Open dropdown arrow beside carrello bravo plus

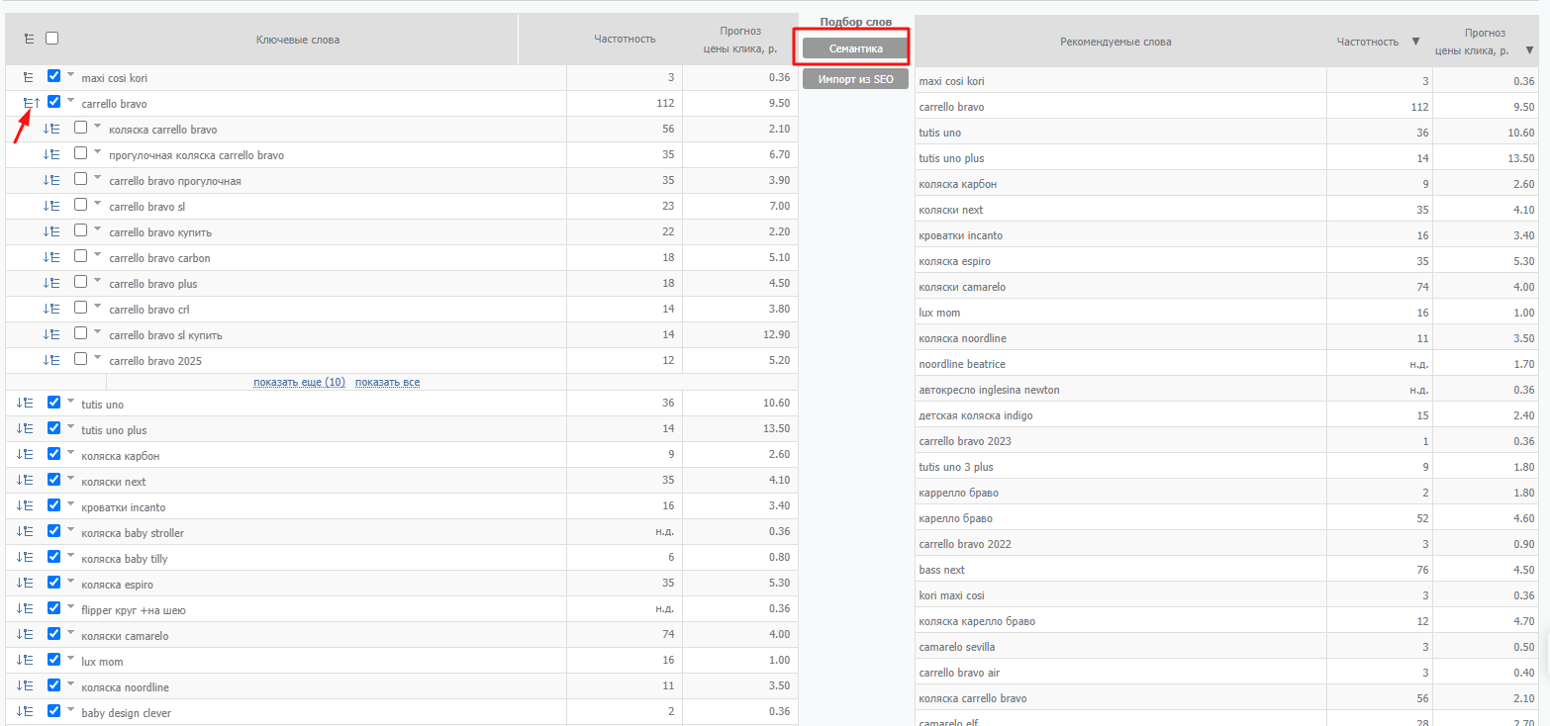pyautogui.click(x=98, y=280)
